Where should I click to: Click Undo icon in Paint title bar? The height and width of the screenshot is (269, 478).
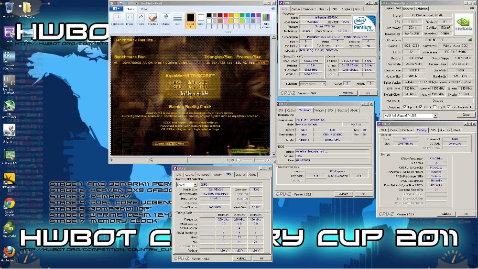coord(126,3)
